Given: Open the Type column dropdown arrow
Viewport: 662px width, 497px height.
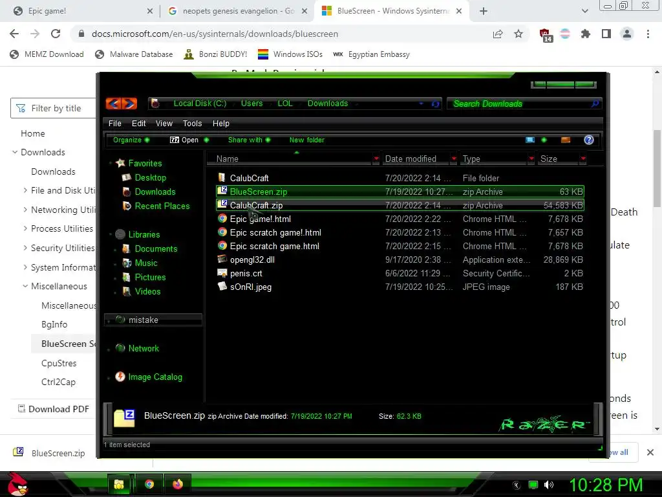Looking at the screenshot, I should (x=531, y=159).
